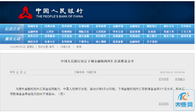Open the 反洗钱 menu item
The width and height of the screenshot is (196, 112).
152,32
